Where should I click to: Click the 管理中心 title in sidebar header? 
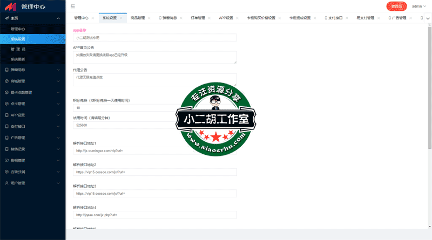[33, 6]
